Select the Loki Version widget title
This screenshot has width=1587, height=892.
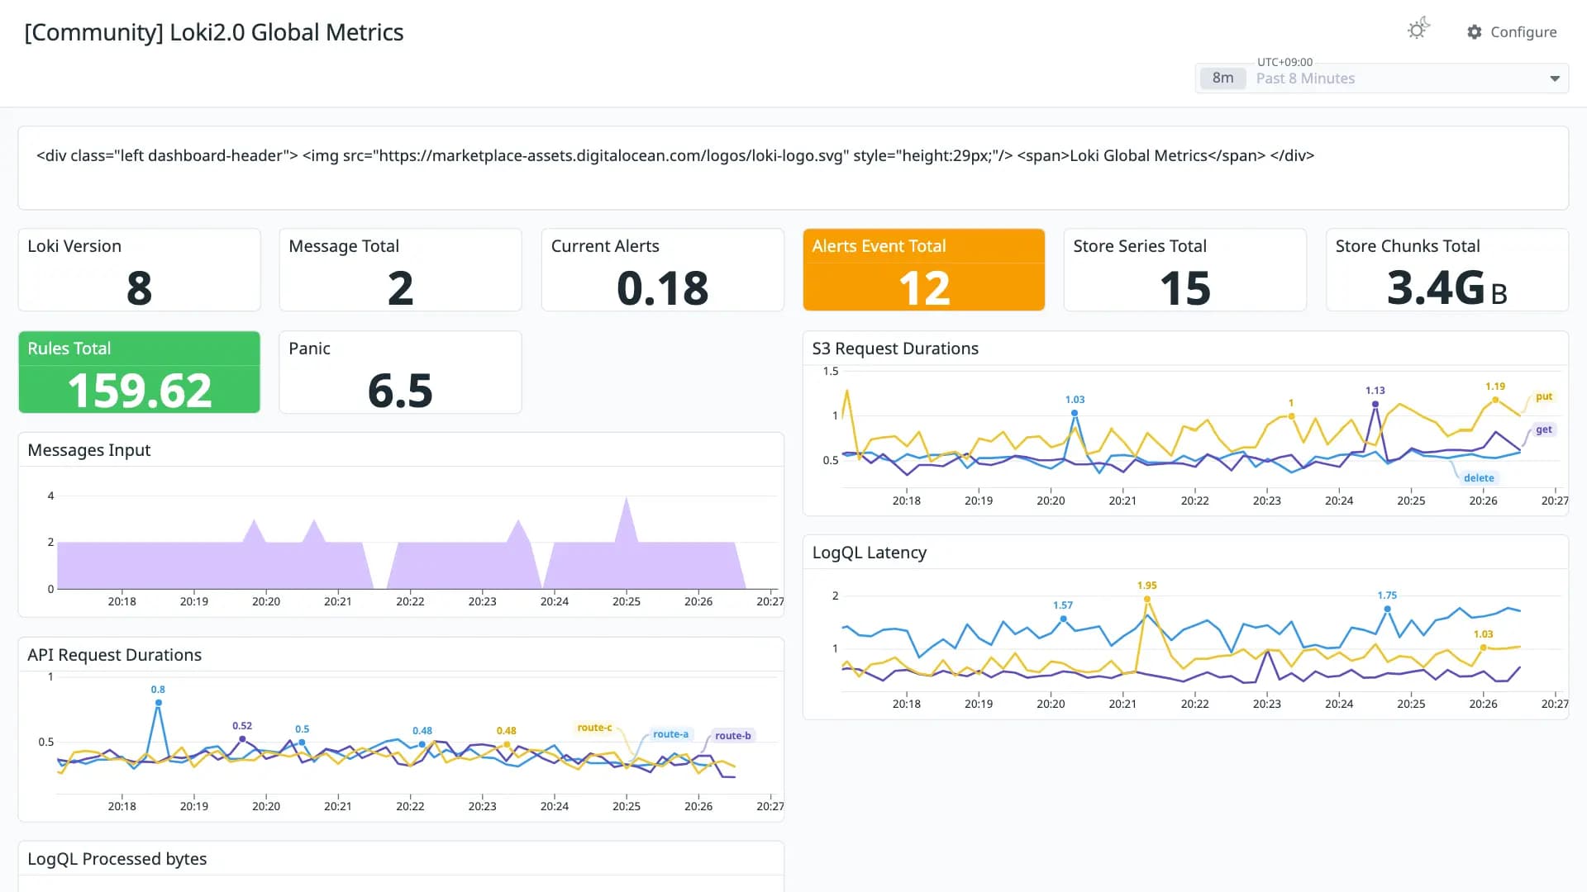point(74,246)
